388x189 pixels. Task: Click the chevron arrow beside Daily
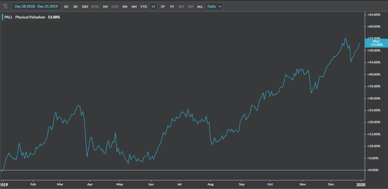(x=221, y=6)
